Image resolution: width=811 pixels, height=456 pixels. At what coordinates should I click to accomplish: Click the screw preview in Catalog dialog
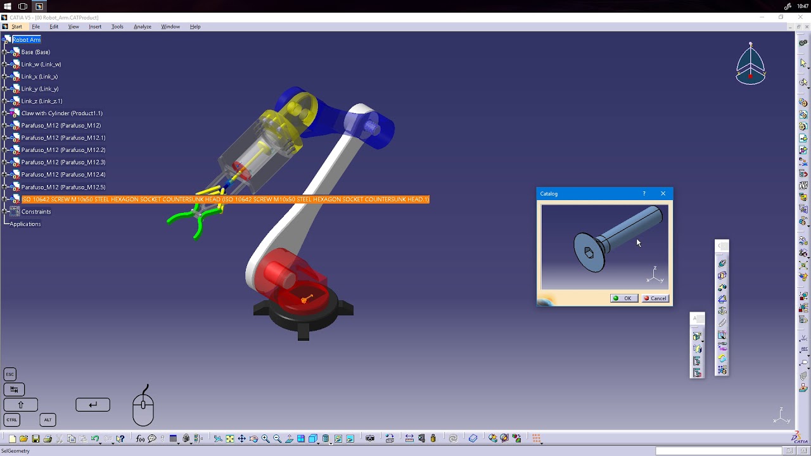pyautogui.click(x=604, y=246)
